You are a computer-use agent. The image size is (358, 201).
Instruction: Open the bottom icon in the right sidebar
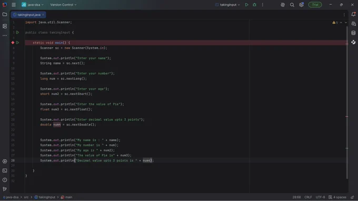pos(353,42)
